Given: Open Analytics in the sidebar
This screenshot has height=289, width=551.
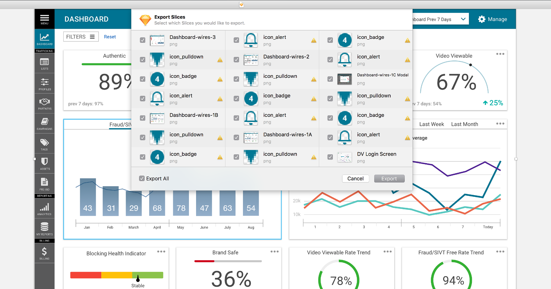Looking at the screenshot, I should (45, 209).
